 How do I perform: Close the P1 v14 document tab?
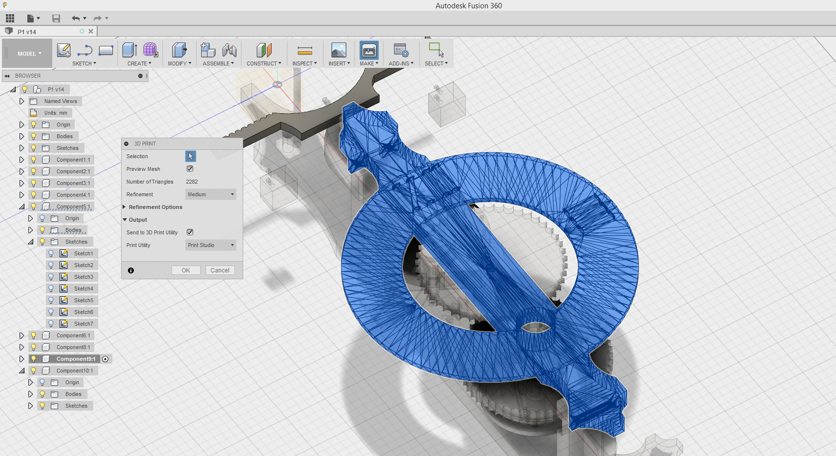pyautogui.click(x=91, y=31)
